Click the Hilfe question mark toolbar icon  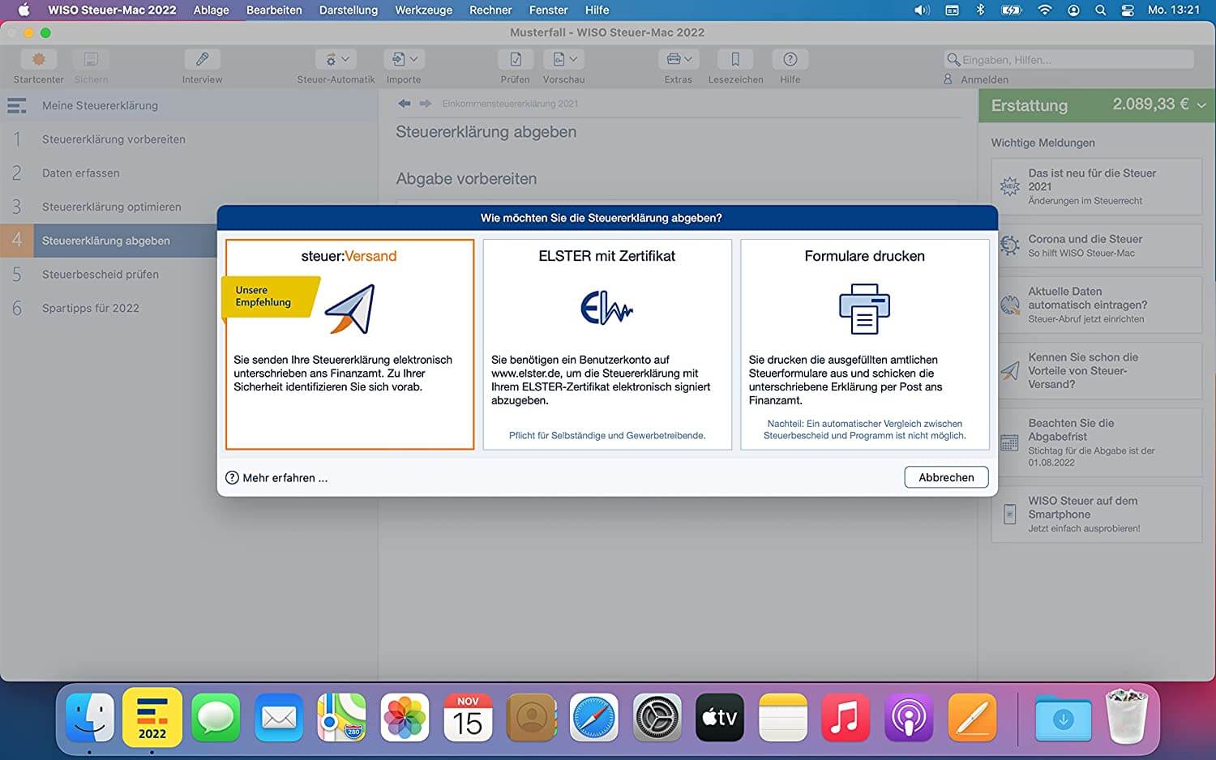point(790,59)
